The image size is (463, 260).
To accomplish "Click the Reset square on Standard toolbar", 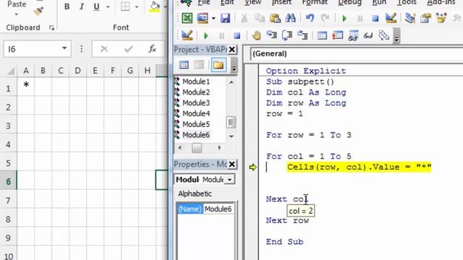I will point(375,19).
